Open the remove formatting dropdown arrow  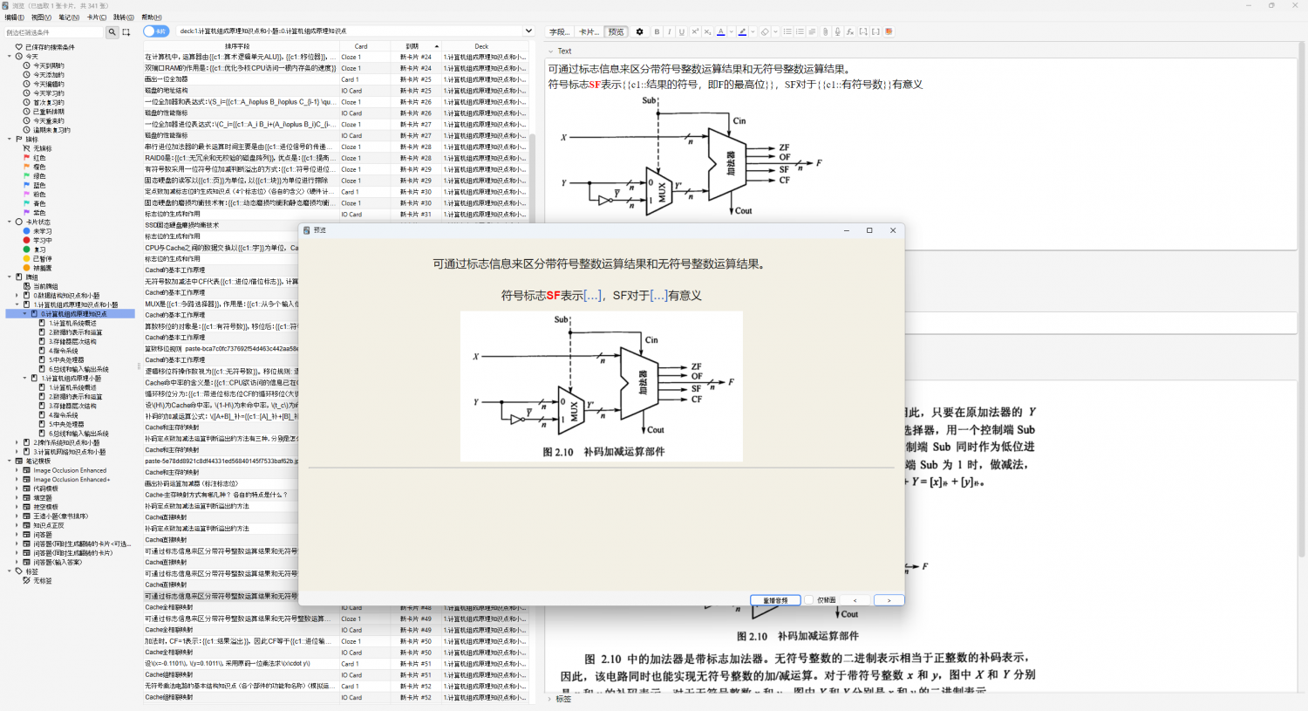tap(774, 32)
